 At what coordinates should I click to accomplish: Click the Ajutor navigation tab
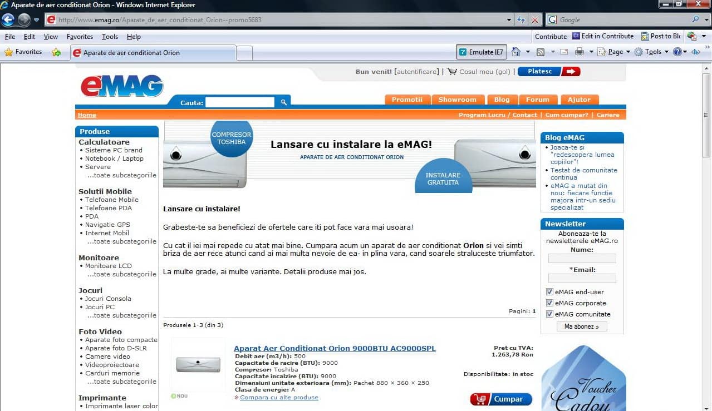coord(579,100)
